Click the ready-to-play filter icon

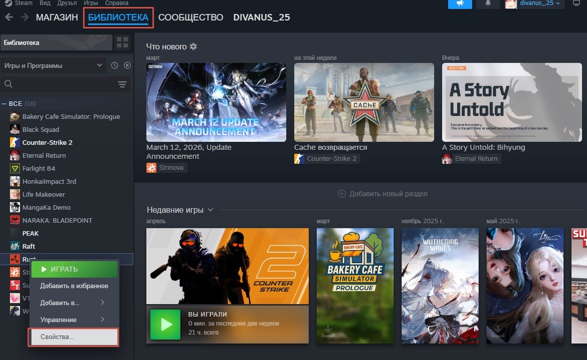tap(127, 65)
